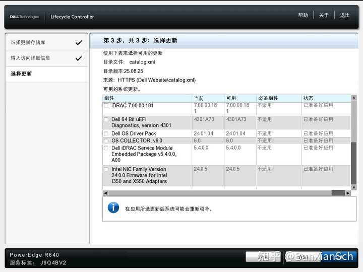
Task: Click the horizontal scroll right arrow
Action: pos(348,193)
